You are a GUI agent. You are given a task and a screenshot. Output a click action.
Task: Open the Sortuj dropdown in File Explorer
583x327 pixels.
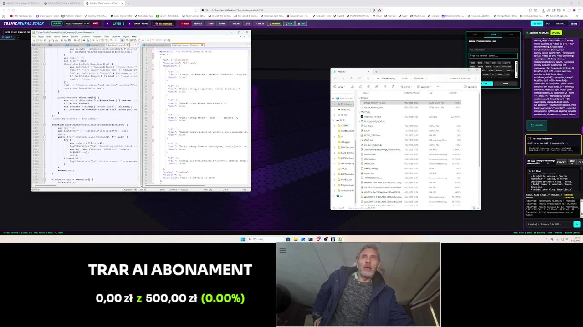pyautogui.click(x=406, y=87)
